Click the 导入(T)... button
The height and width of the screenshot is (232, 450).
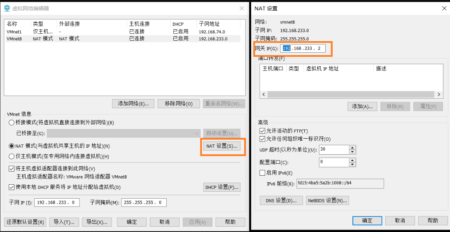64,222
